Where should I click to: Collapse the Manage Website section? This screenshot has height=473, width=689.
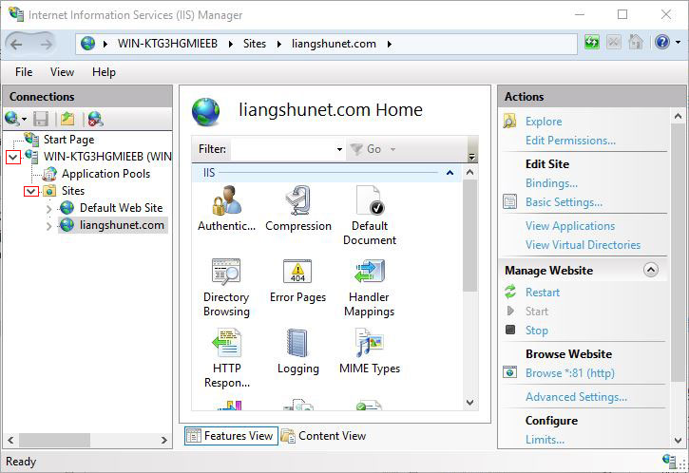tap(651, 270)
